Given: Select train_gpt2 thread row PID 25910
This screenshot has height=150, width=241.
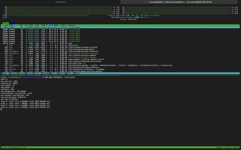Looking at the screenshot, I should coord(120,39).
